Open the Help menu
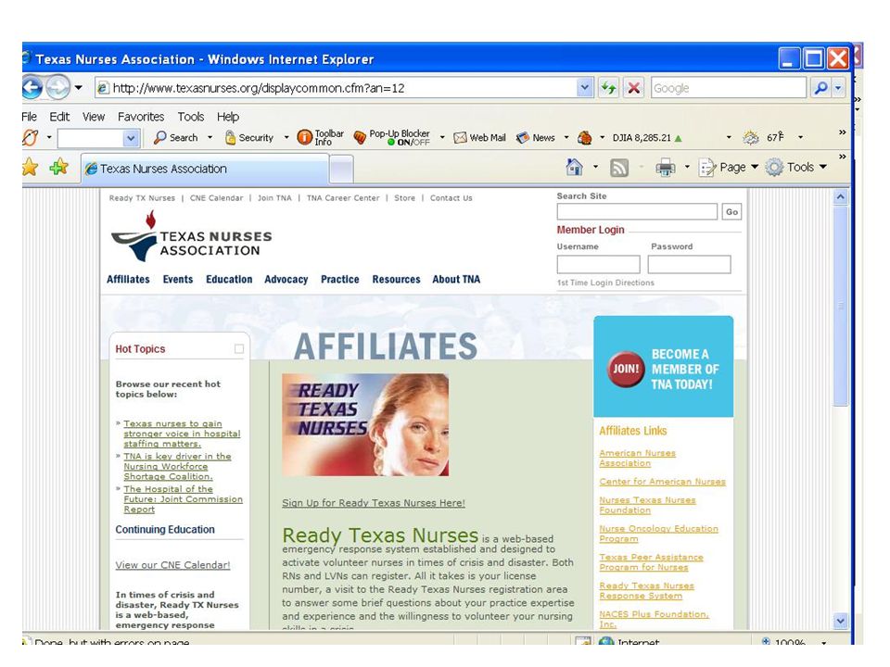Image resolution: width=890 pixels, height=667 pixels. coord(228,117)
